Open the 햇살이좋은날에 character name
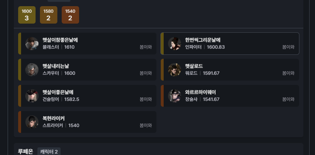 [58, 92]
